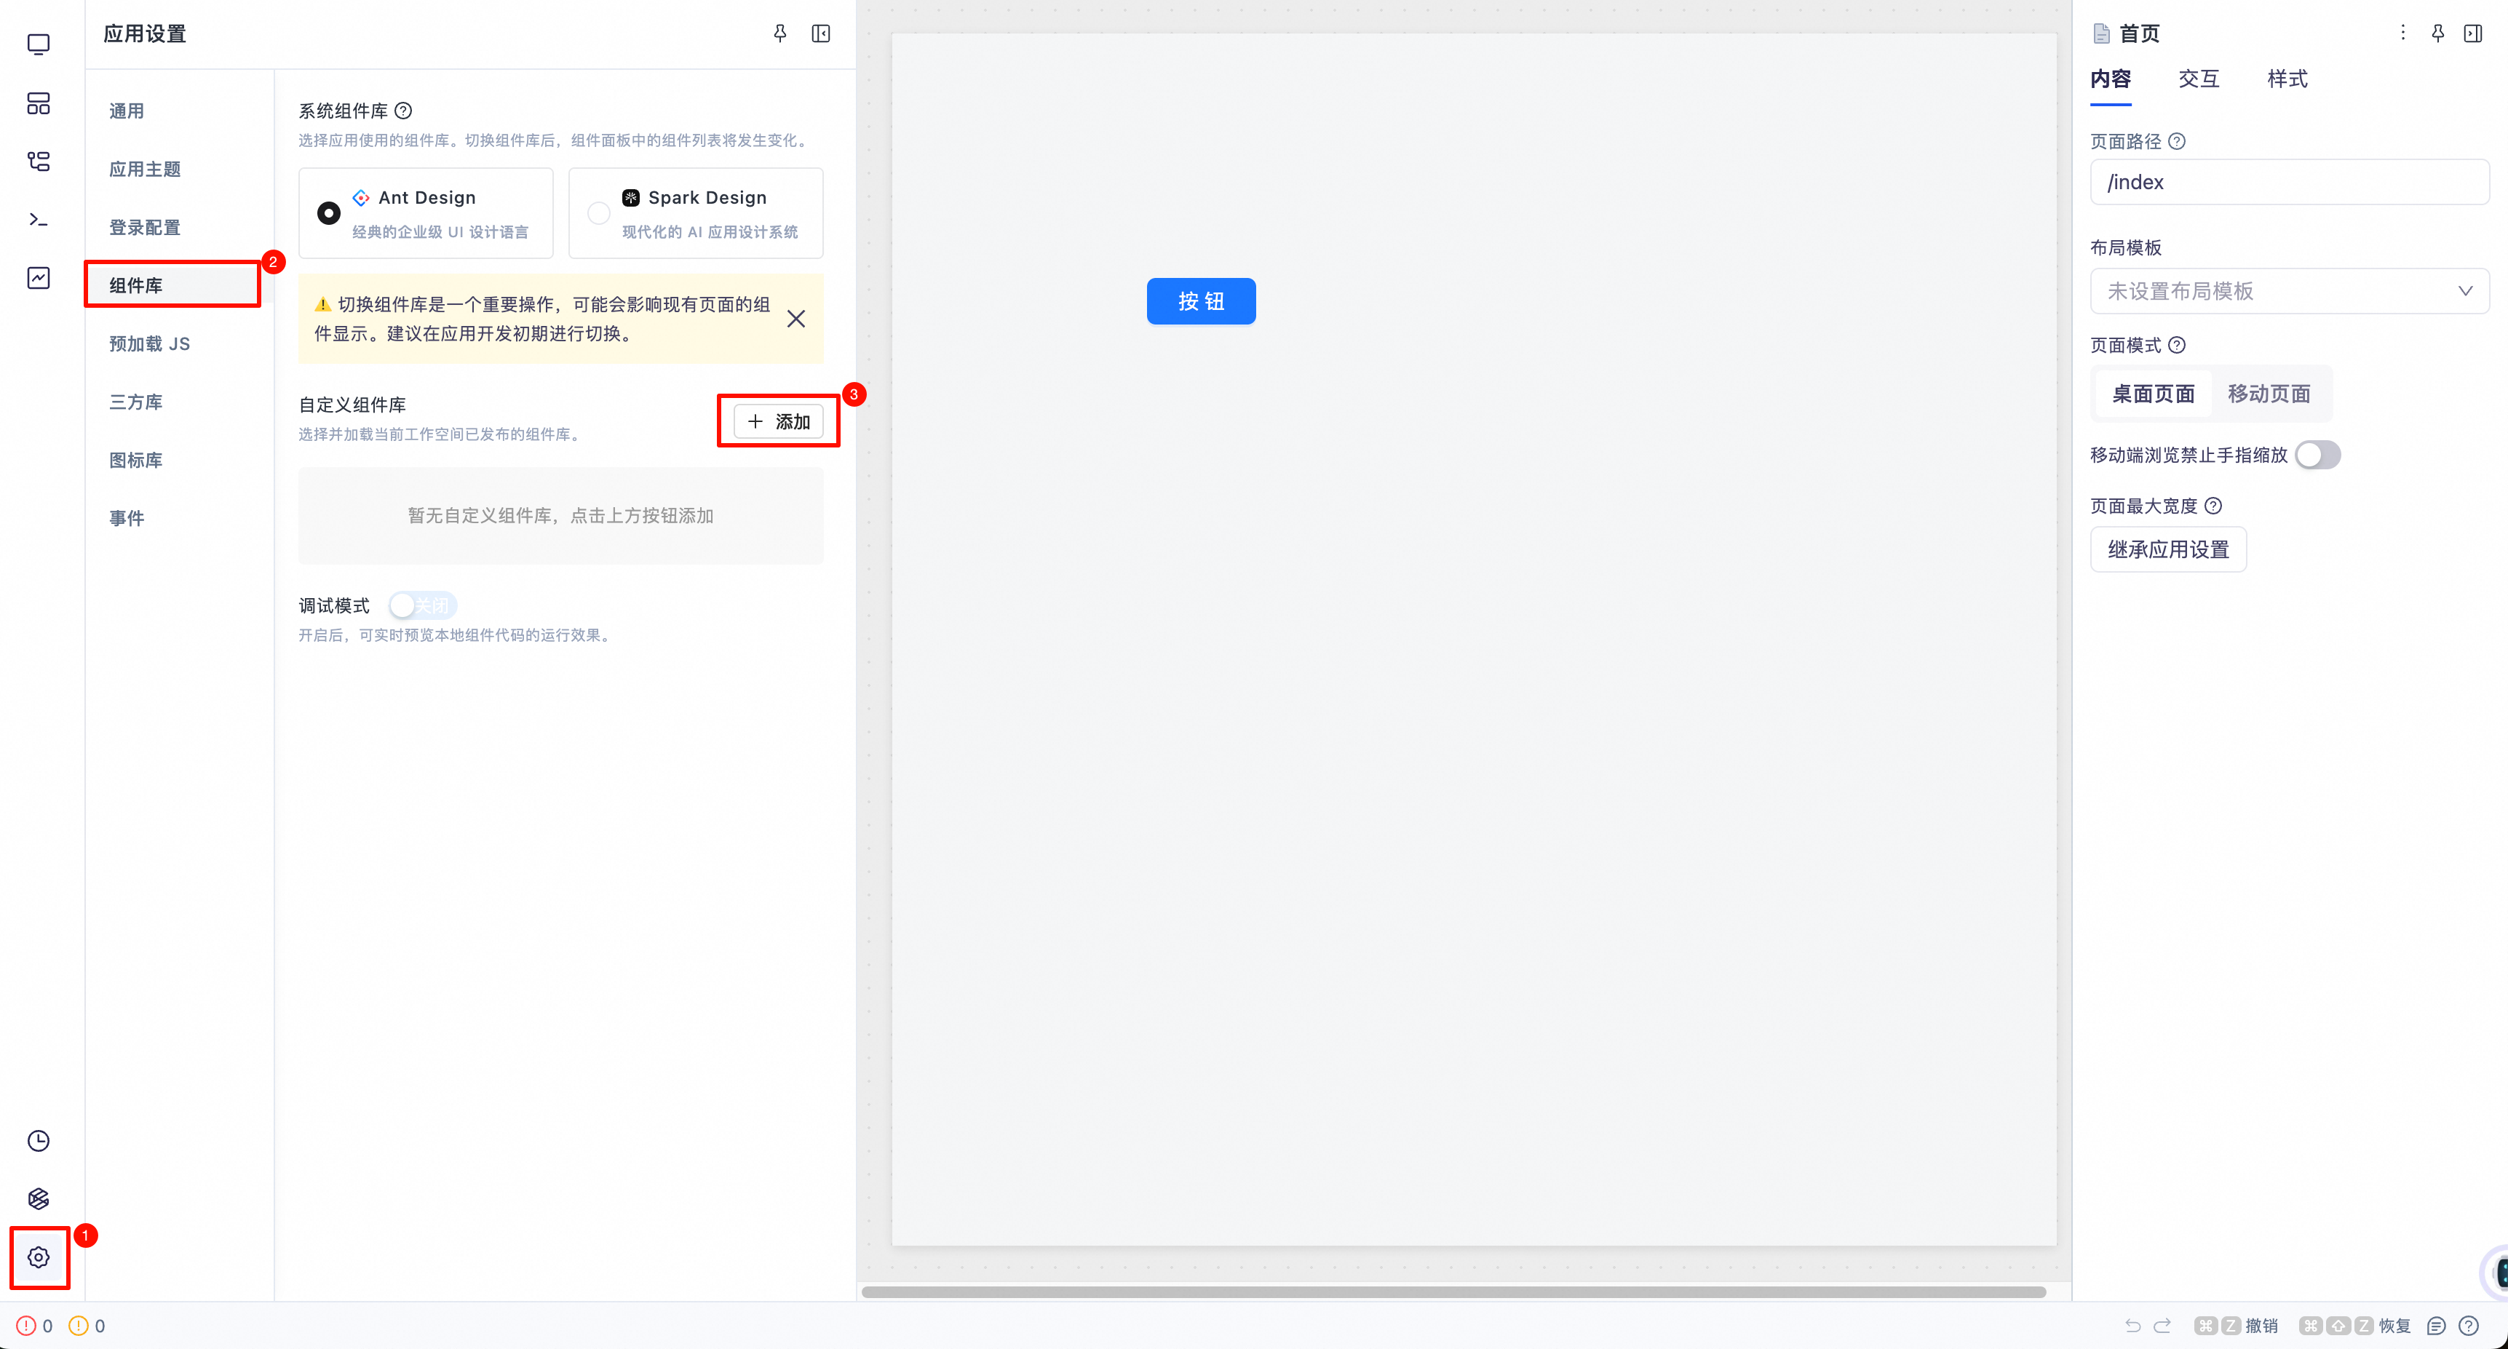Pin the 应用设置 panel
Viewport: 2508px width, 1349px height.
780,34
